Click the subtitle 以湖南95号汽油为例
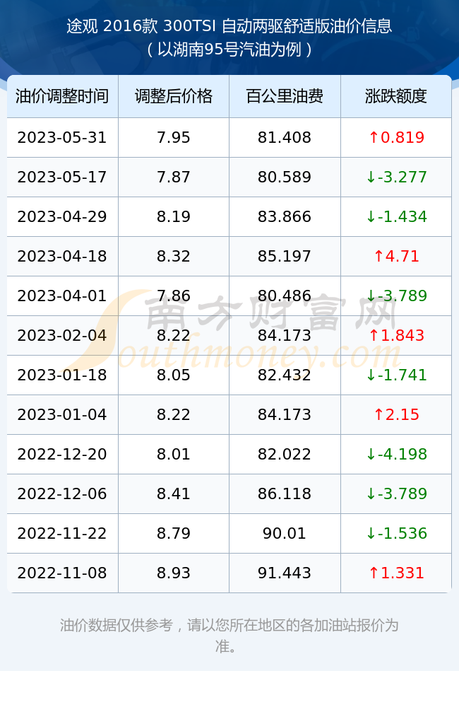The width and height of the screenshot is (459, 707). [x=229, y=49]
